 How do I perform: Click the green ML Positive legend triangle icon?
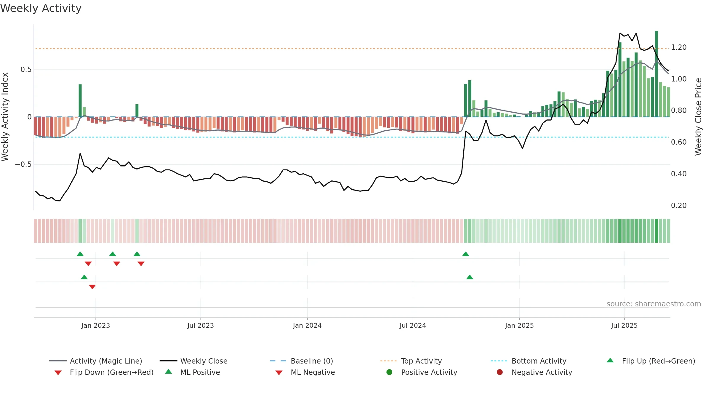tap(169, 372)
